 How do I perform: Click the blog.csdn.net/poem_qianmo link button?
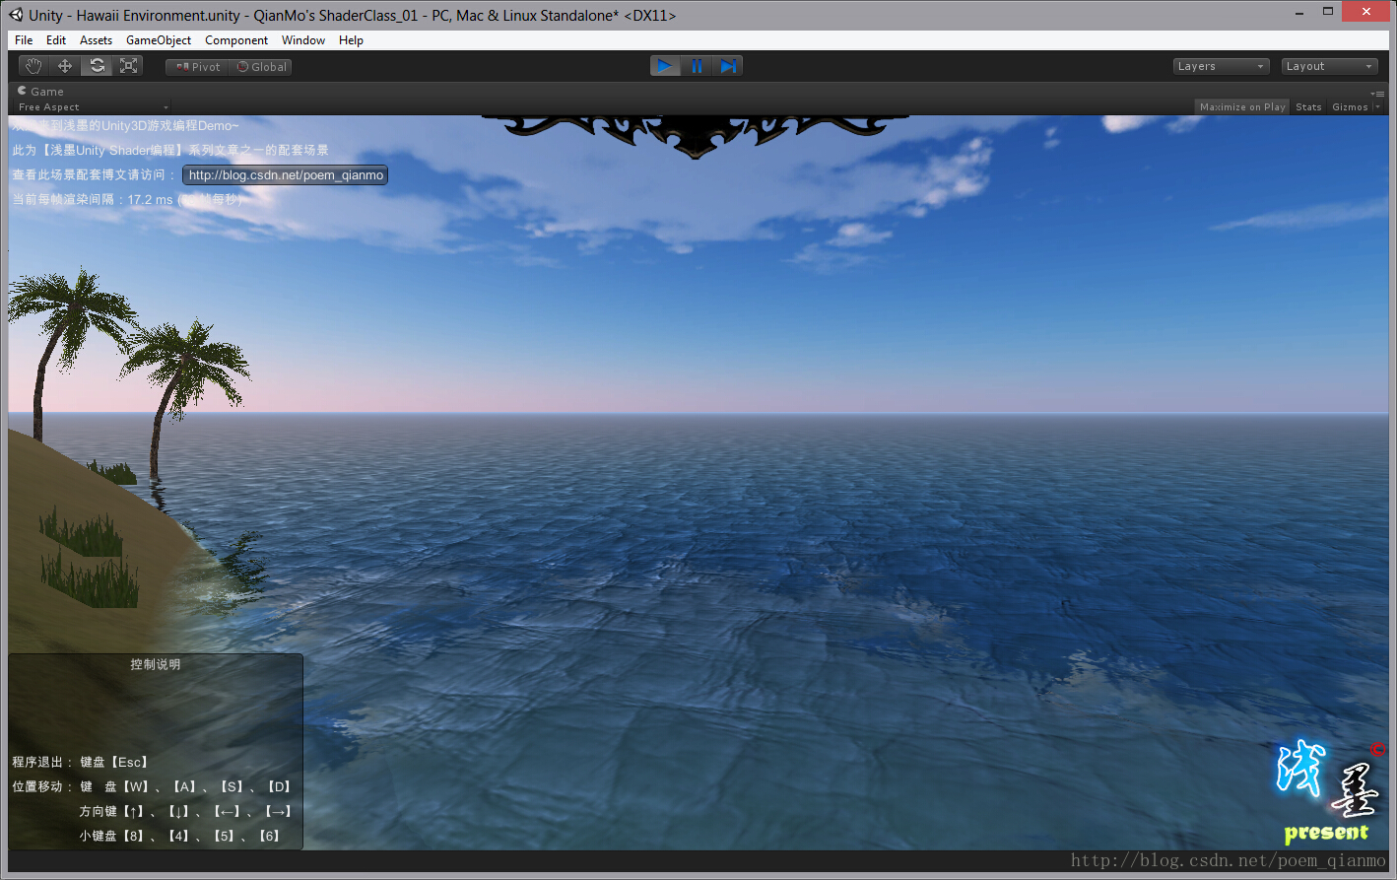[x=286, y=175]
